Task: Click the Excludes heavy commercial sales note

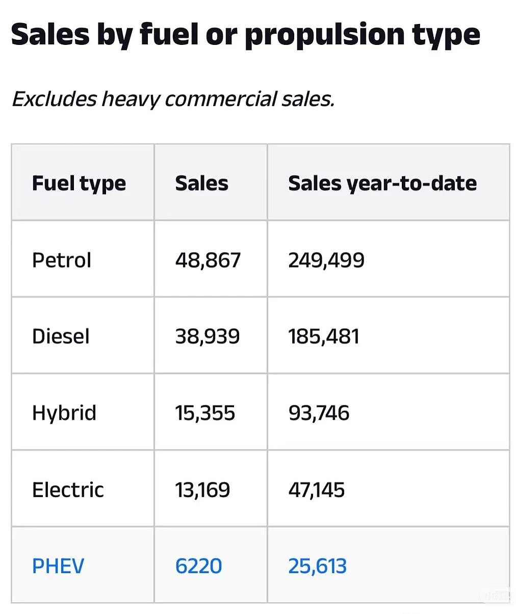Action: (x=173, y=99)
